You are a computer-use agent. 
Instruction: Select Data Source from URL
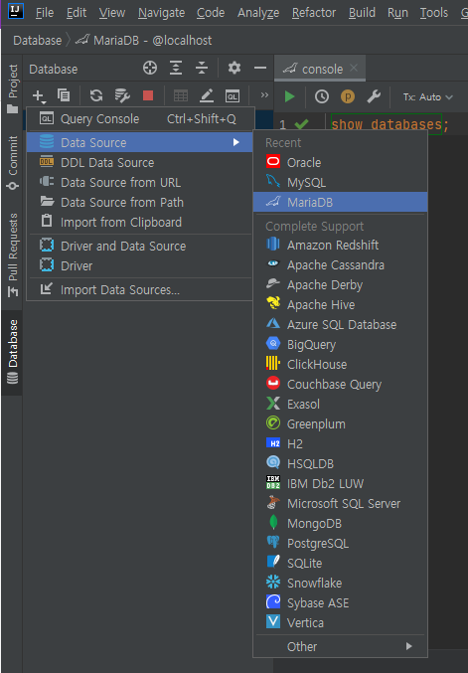[x=139, y=182]
